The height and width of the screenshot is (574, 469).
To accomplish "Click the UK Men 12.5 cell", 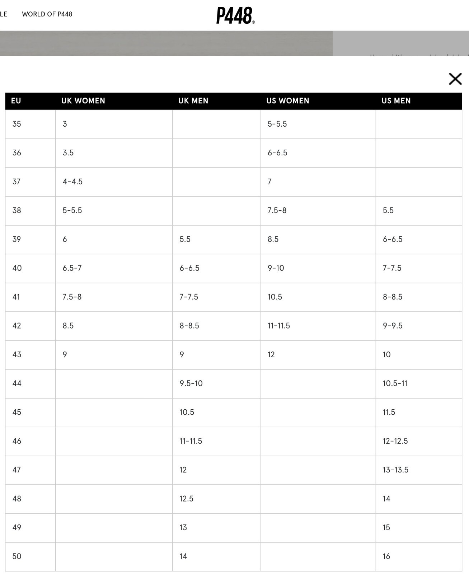I will (x=217, y=499).
